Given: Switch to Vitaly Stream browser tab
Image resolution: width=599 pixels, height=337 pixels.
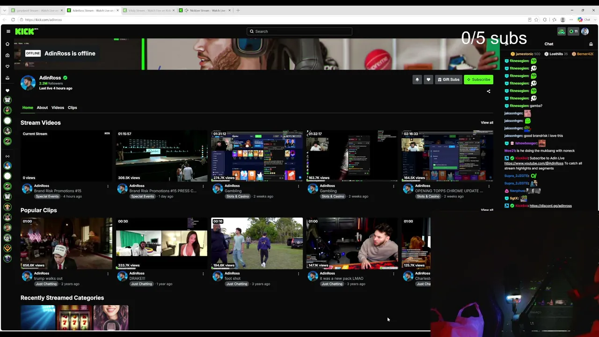Looking at the screenshot, I should point(149,10).
